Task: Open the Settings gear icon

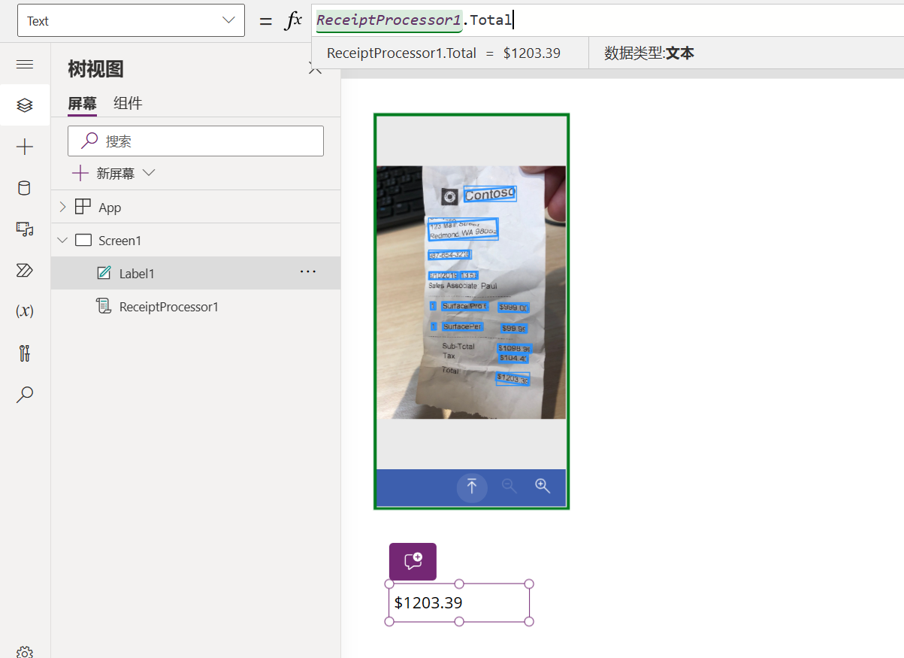Action: (x=25, y=651)
